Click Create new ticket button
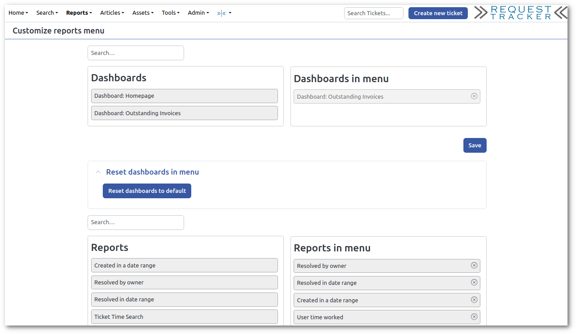576x334 pixels. coord(438,13)
